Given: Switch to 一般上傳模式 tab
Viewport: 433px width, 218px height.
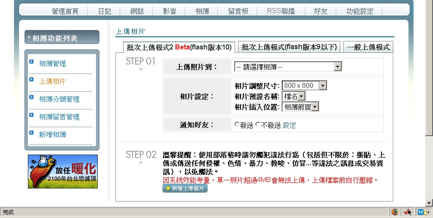Looking at the screenshot, I should pyautogui.click(x=368, y=47).
